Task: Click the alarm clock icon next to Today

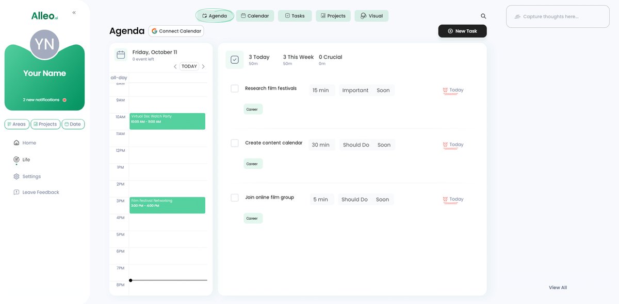Action: tap(445, 90)
